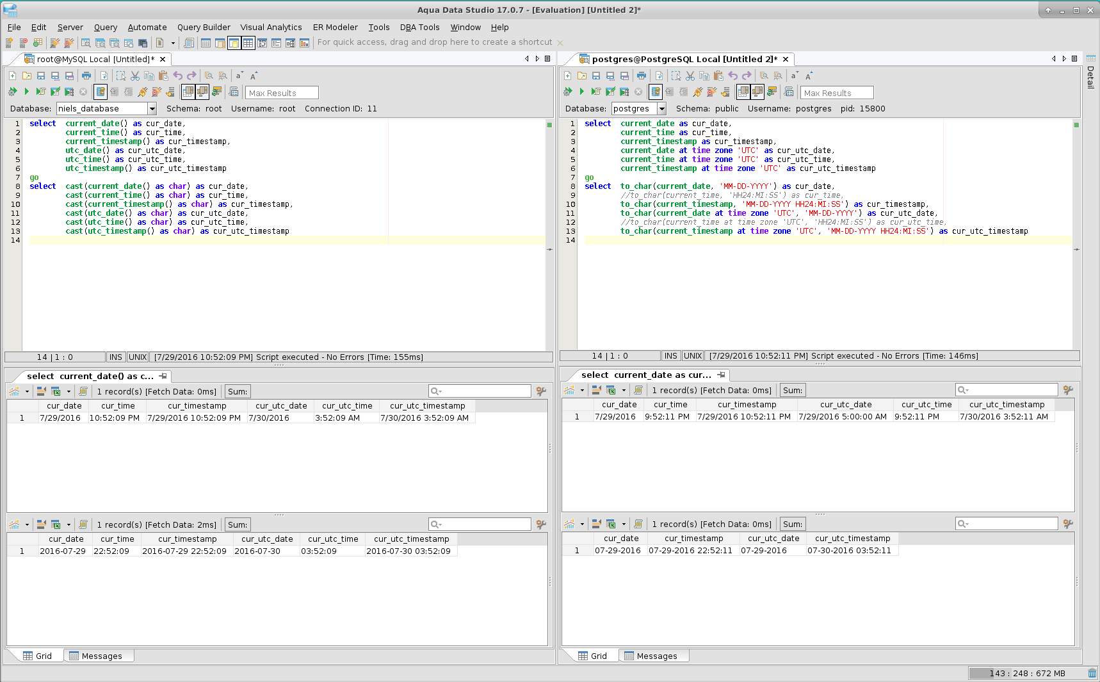This screenshot has width=1100, height=682.
Task: Open the DBA Tools menu
Action: coord(419,28)
